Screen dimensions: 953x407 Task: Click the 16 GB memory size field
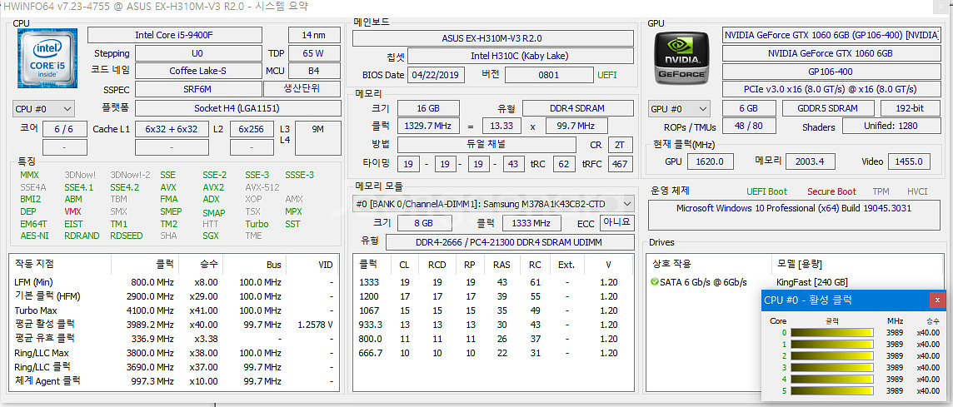pyautogui.click(x=428, y=109)
